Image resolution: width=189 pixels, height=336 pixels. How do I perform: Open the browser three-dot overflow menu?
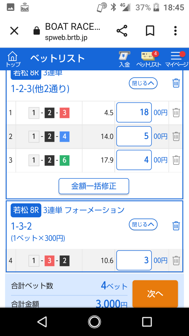tap(175, 31)
